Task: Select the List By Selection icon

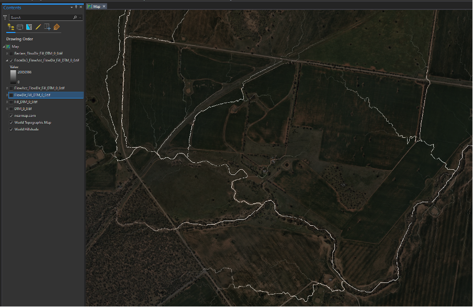Action: click(x=29, y=27)
